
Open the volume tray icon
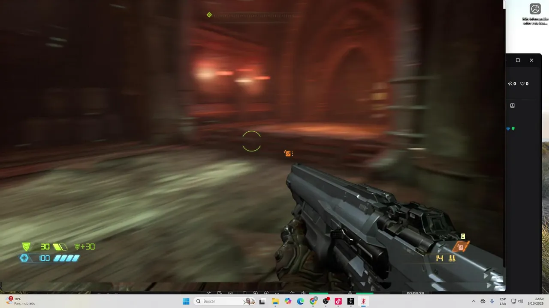point(521,301)
